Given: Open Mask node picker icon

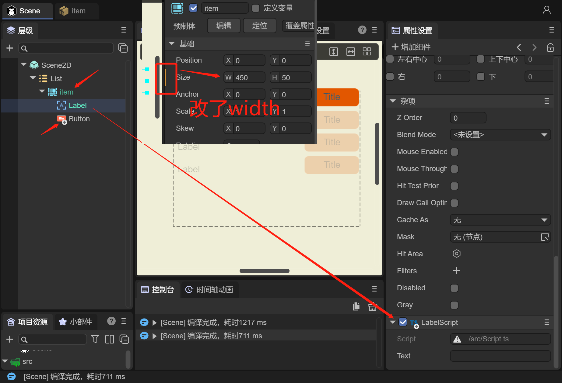Looking at the screenshot, I should 545,237.
